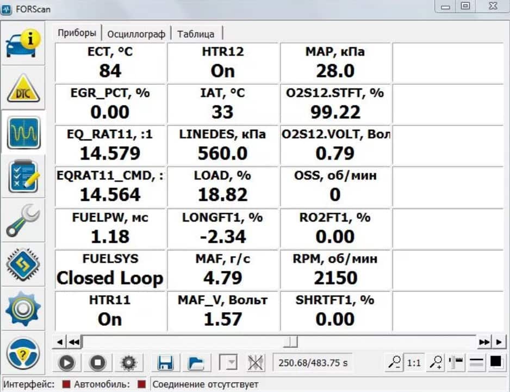Select the oscilloscope live data section

click(23, 133)
